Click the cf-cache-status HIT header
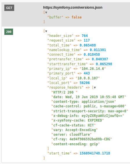This screenshot has width=130, height=164. pyautogui.click(x=74, y=125)
